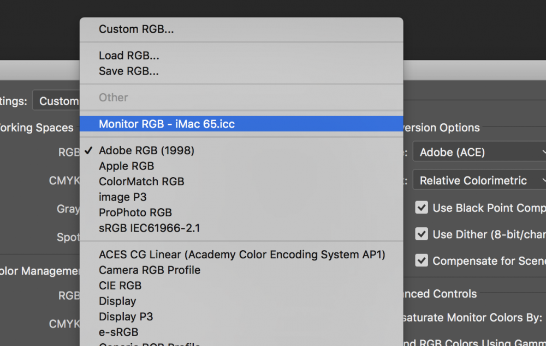Open Adobe (ACE) engine dropdown
This screenshot has width=546, height=346.
[479, 152]
